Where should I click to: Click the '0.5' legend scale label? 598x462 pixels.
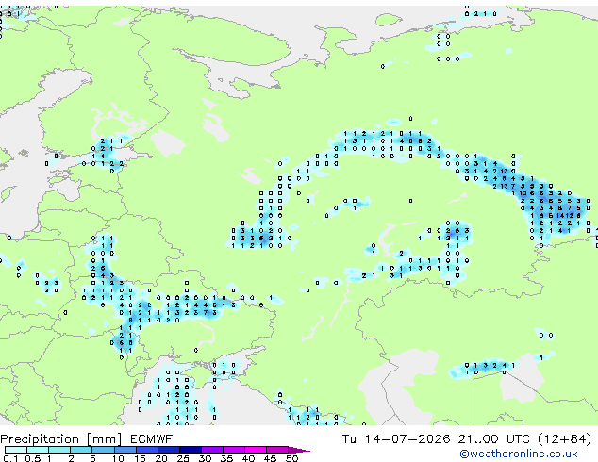(33, 458)
